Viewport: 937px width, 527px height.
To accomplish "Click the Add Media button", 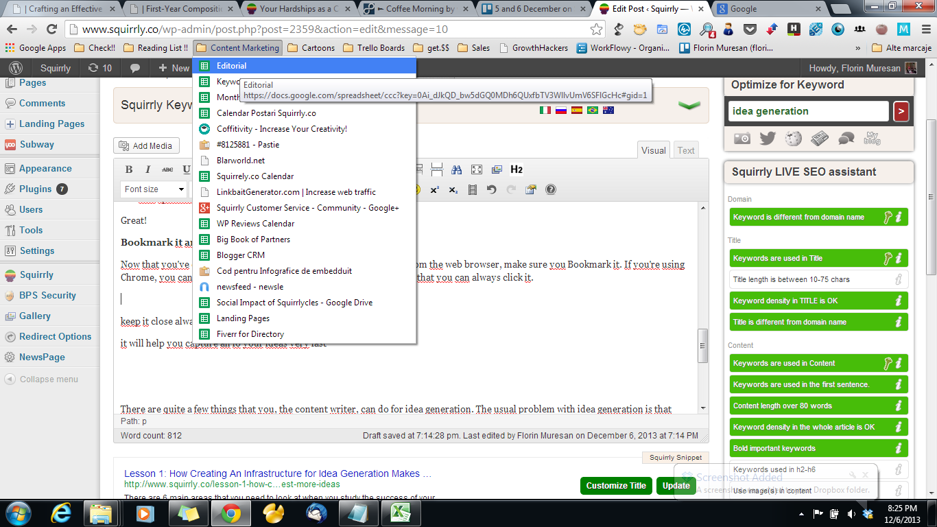I will 146,145.
